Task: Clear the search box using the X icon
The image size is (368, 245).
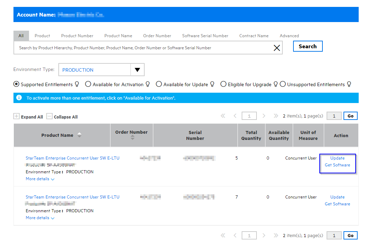Action: click(x=277, y=48)
